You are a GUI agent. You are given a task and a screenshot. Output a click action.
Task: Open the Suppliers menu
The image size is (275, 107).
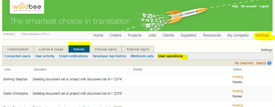pos(188,35)
